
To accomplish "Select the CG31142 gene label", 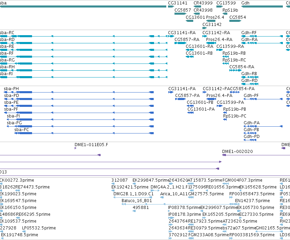I will (x=212, y=24).
